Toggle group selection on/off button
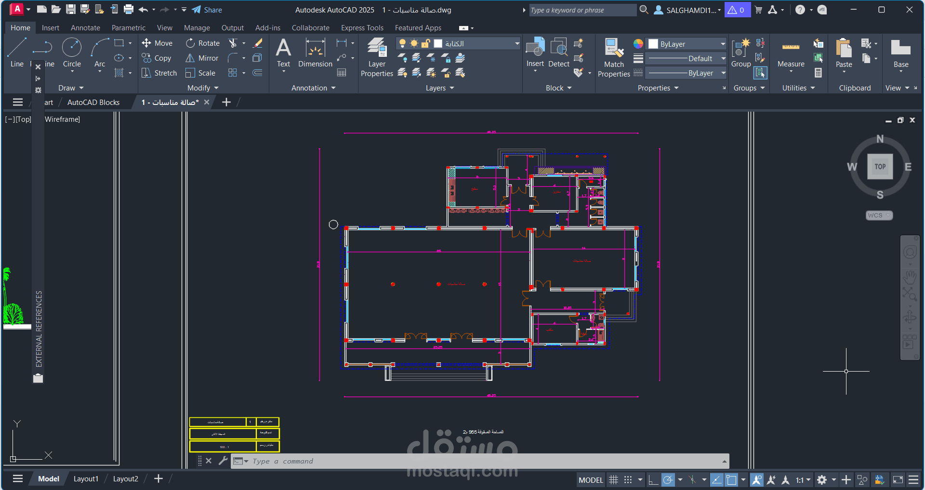 [761, 73]
